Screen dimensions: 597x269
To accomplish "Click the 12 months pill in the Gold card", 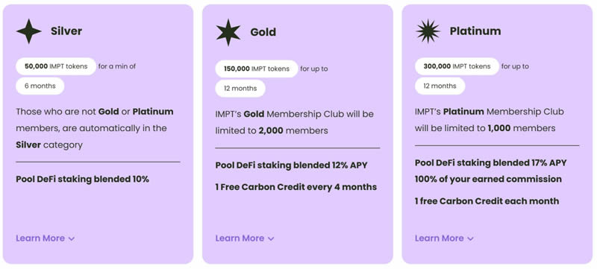I will [240, 89].
